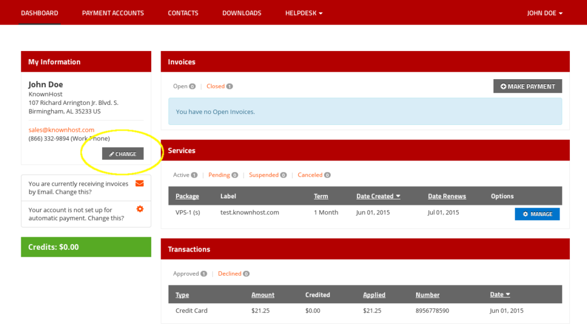587x329 pixels.
Task: Click the Credit Card type cell
Action: pyautogui.click(x=191, y=311)
